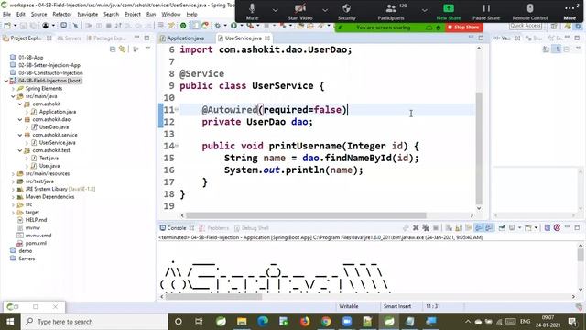Start Video in Zoom toolbar
The width and height of the screenshot is (586, 330).
click(x=300, y=12)
